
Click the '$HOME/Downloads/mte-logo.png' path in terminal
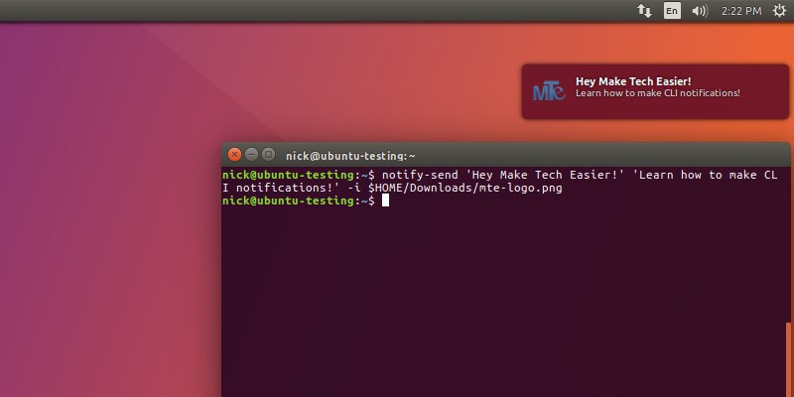pos(465,189)
